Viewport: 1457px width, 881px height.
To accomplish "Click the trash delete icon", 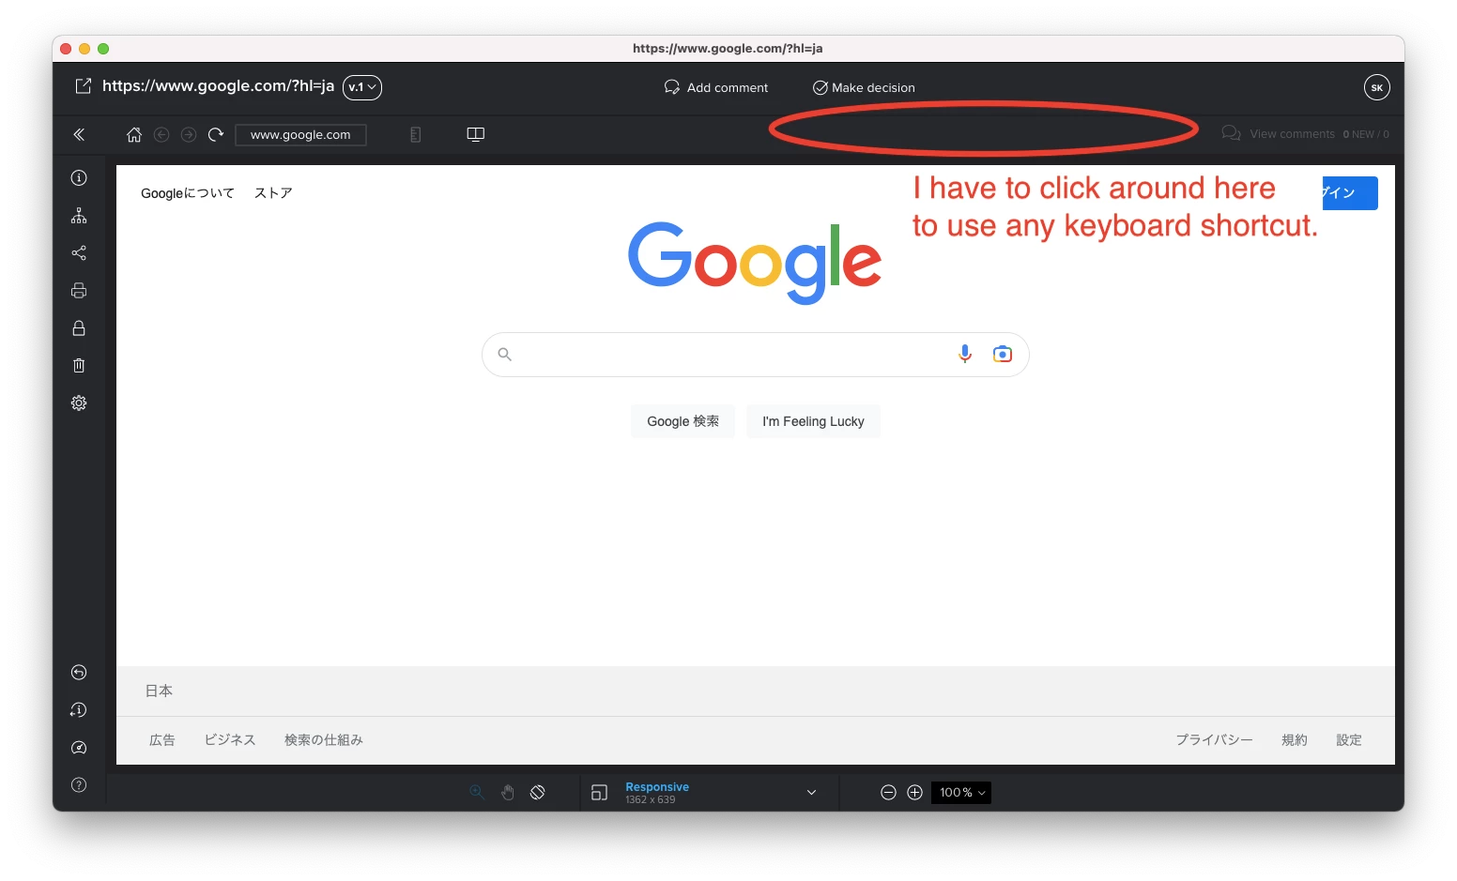I will [79, 365].
